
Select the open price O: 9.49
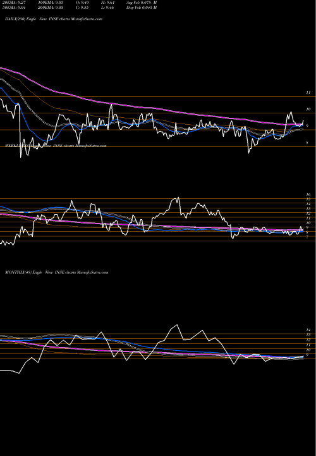pyautogui.click(x=82, y=2)
